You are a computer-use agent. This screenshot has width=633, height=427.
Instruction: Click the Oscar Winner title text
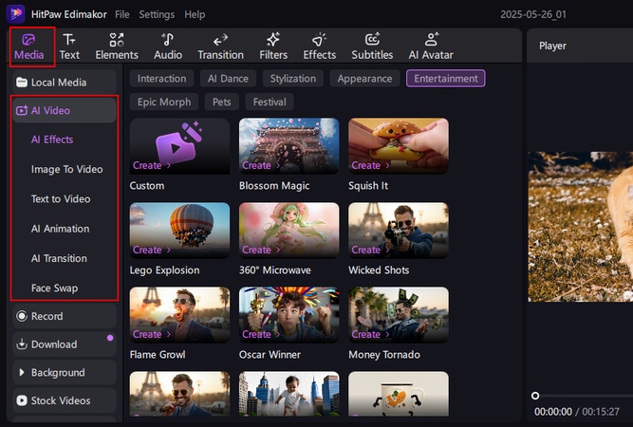click(x=270, y=354)
